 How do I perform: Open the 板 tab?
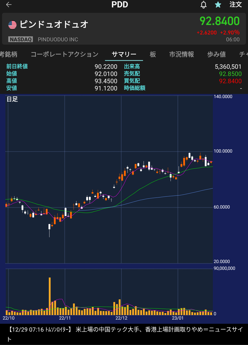click(153, 54)
